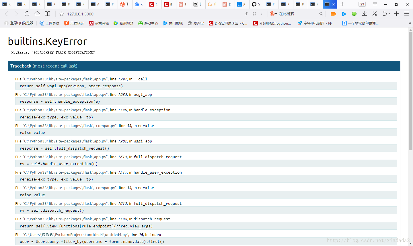Image resolution: width=413 pixels, height=246 pixels.
Task: Click the plus add-extension toolbar icon
Action: click(x=396, y=13)
